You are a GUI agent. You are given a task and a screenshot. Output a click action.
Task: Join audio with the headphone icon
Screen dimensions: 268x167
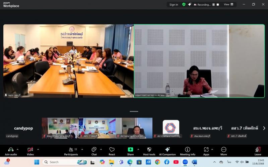click(x=11, y=151)
